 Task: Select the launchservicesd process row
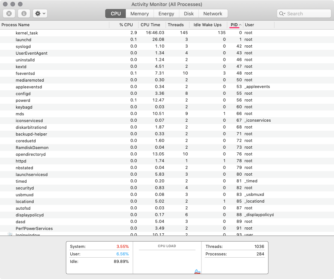(x=167, y=175)
